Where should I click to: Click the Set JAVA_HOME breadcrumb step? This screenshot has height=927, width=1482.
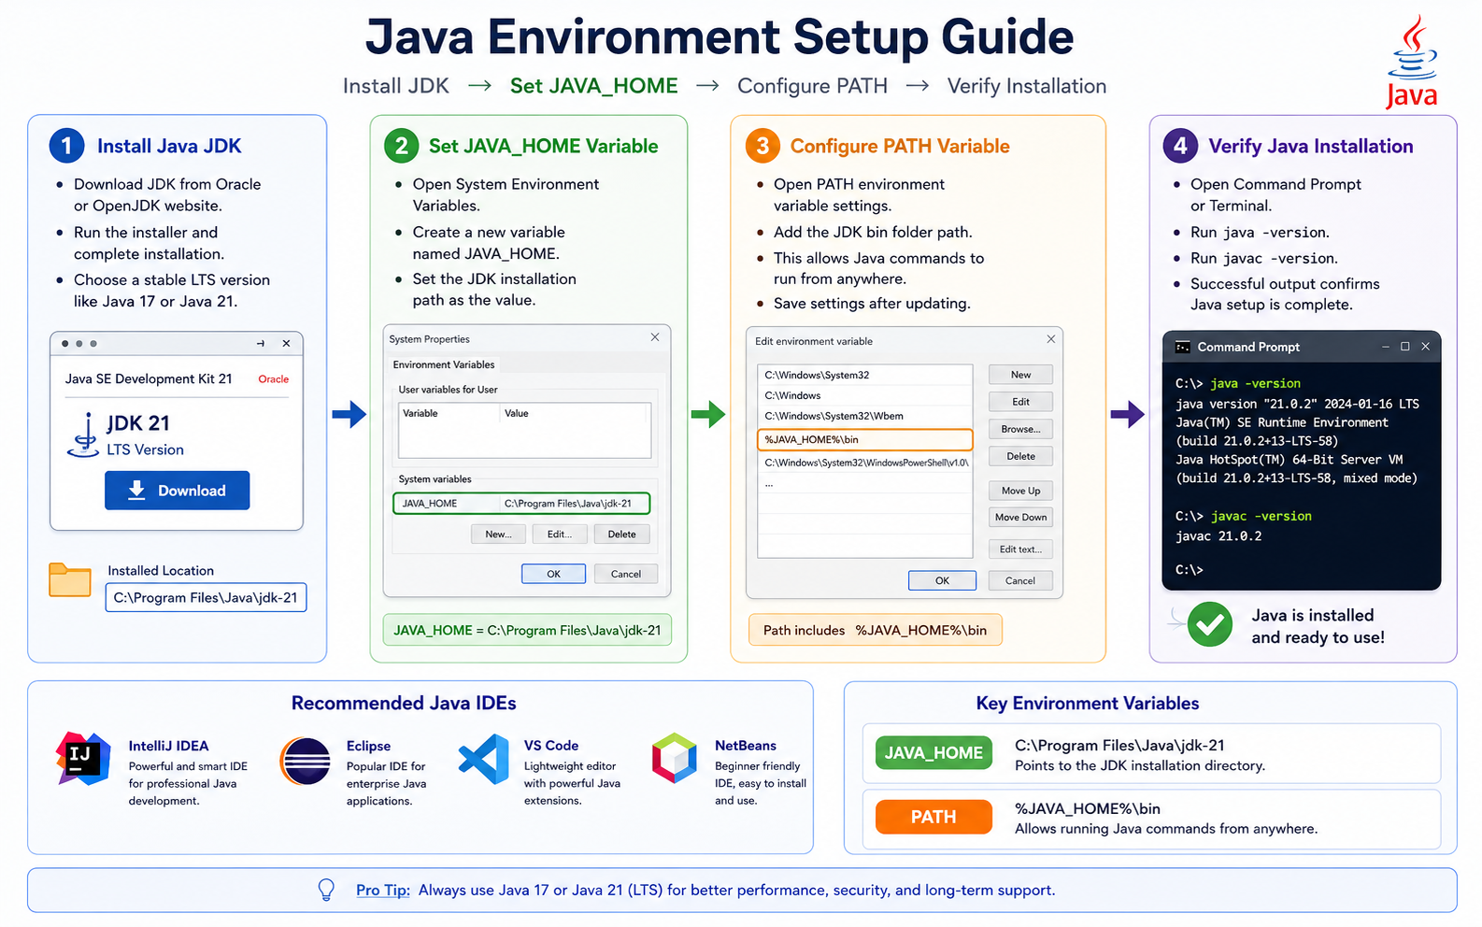(594, 86)
